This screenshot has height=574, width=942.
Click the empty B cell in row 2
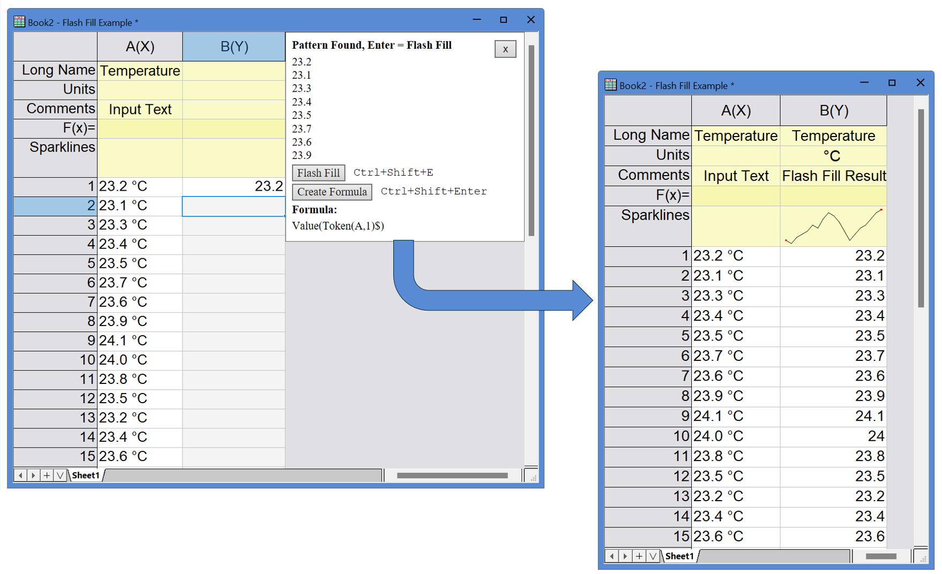pos(234,206)
